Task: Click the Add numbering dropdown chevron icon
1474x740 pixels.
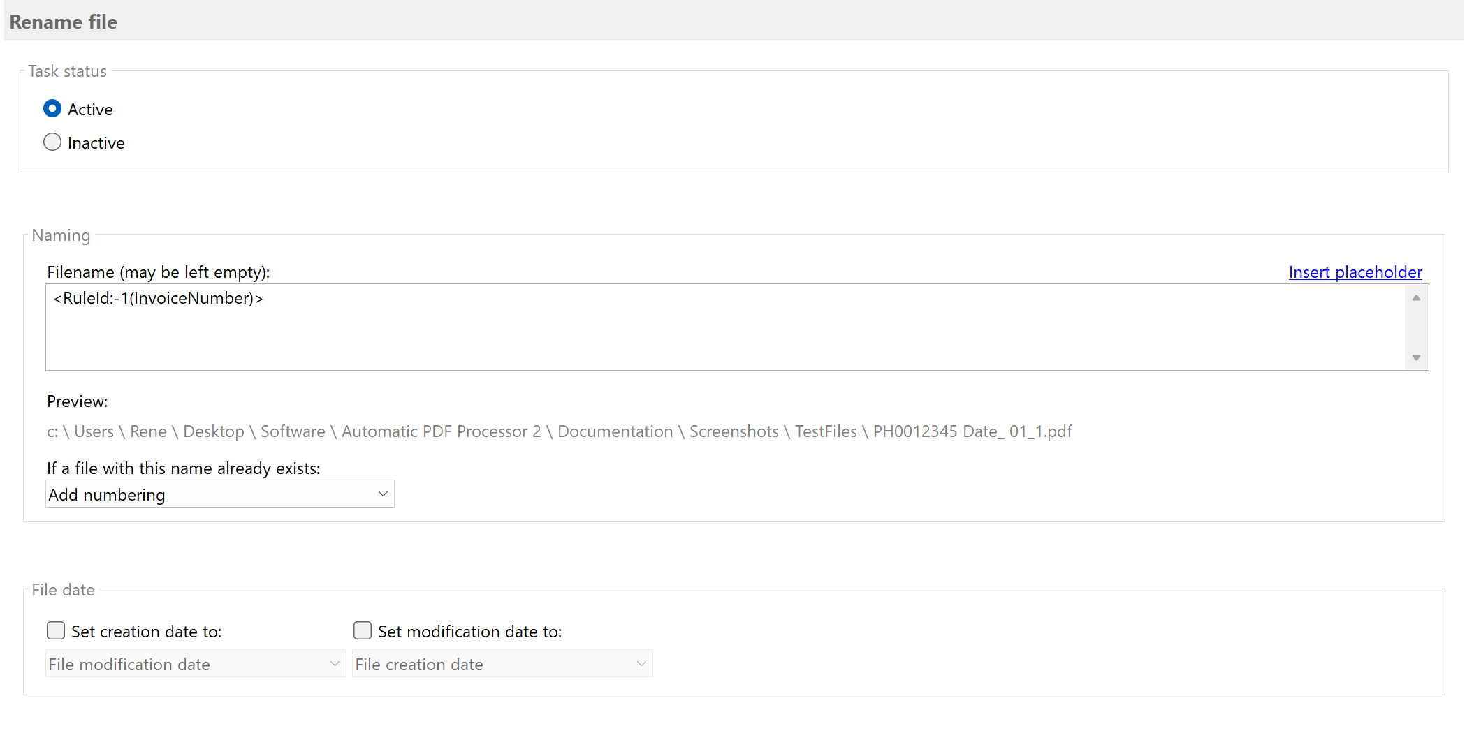Action: pos(382,494)
